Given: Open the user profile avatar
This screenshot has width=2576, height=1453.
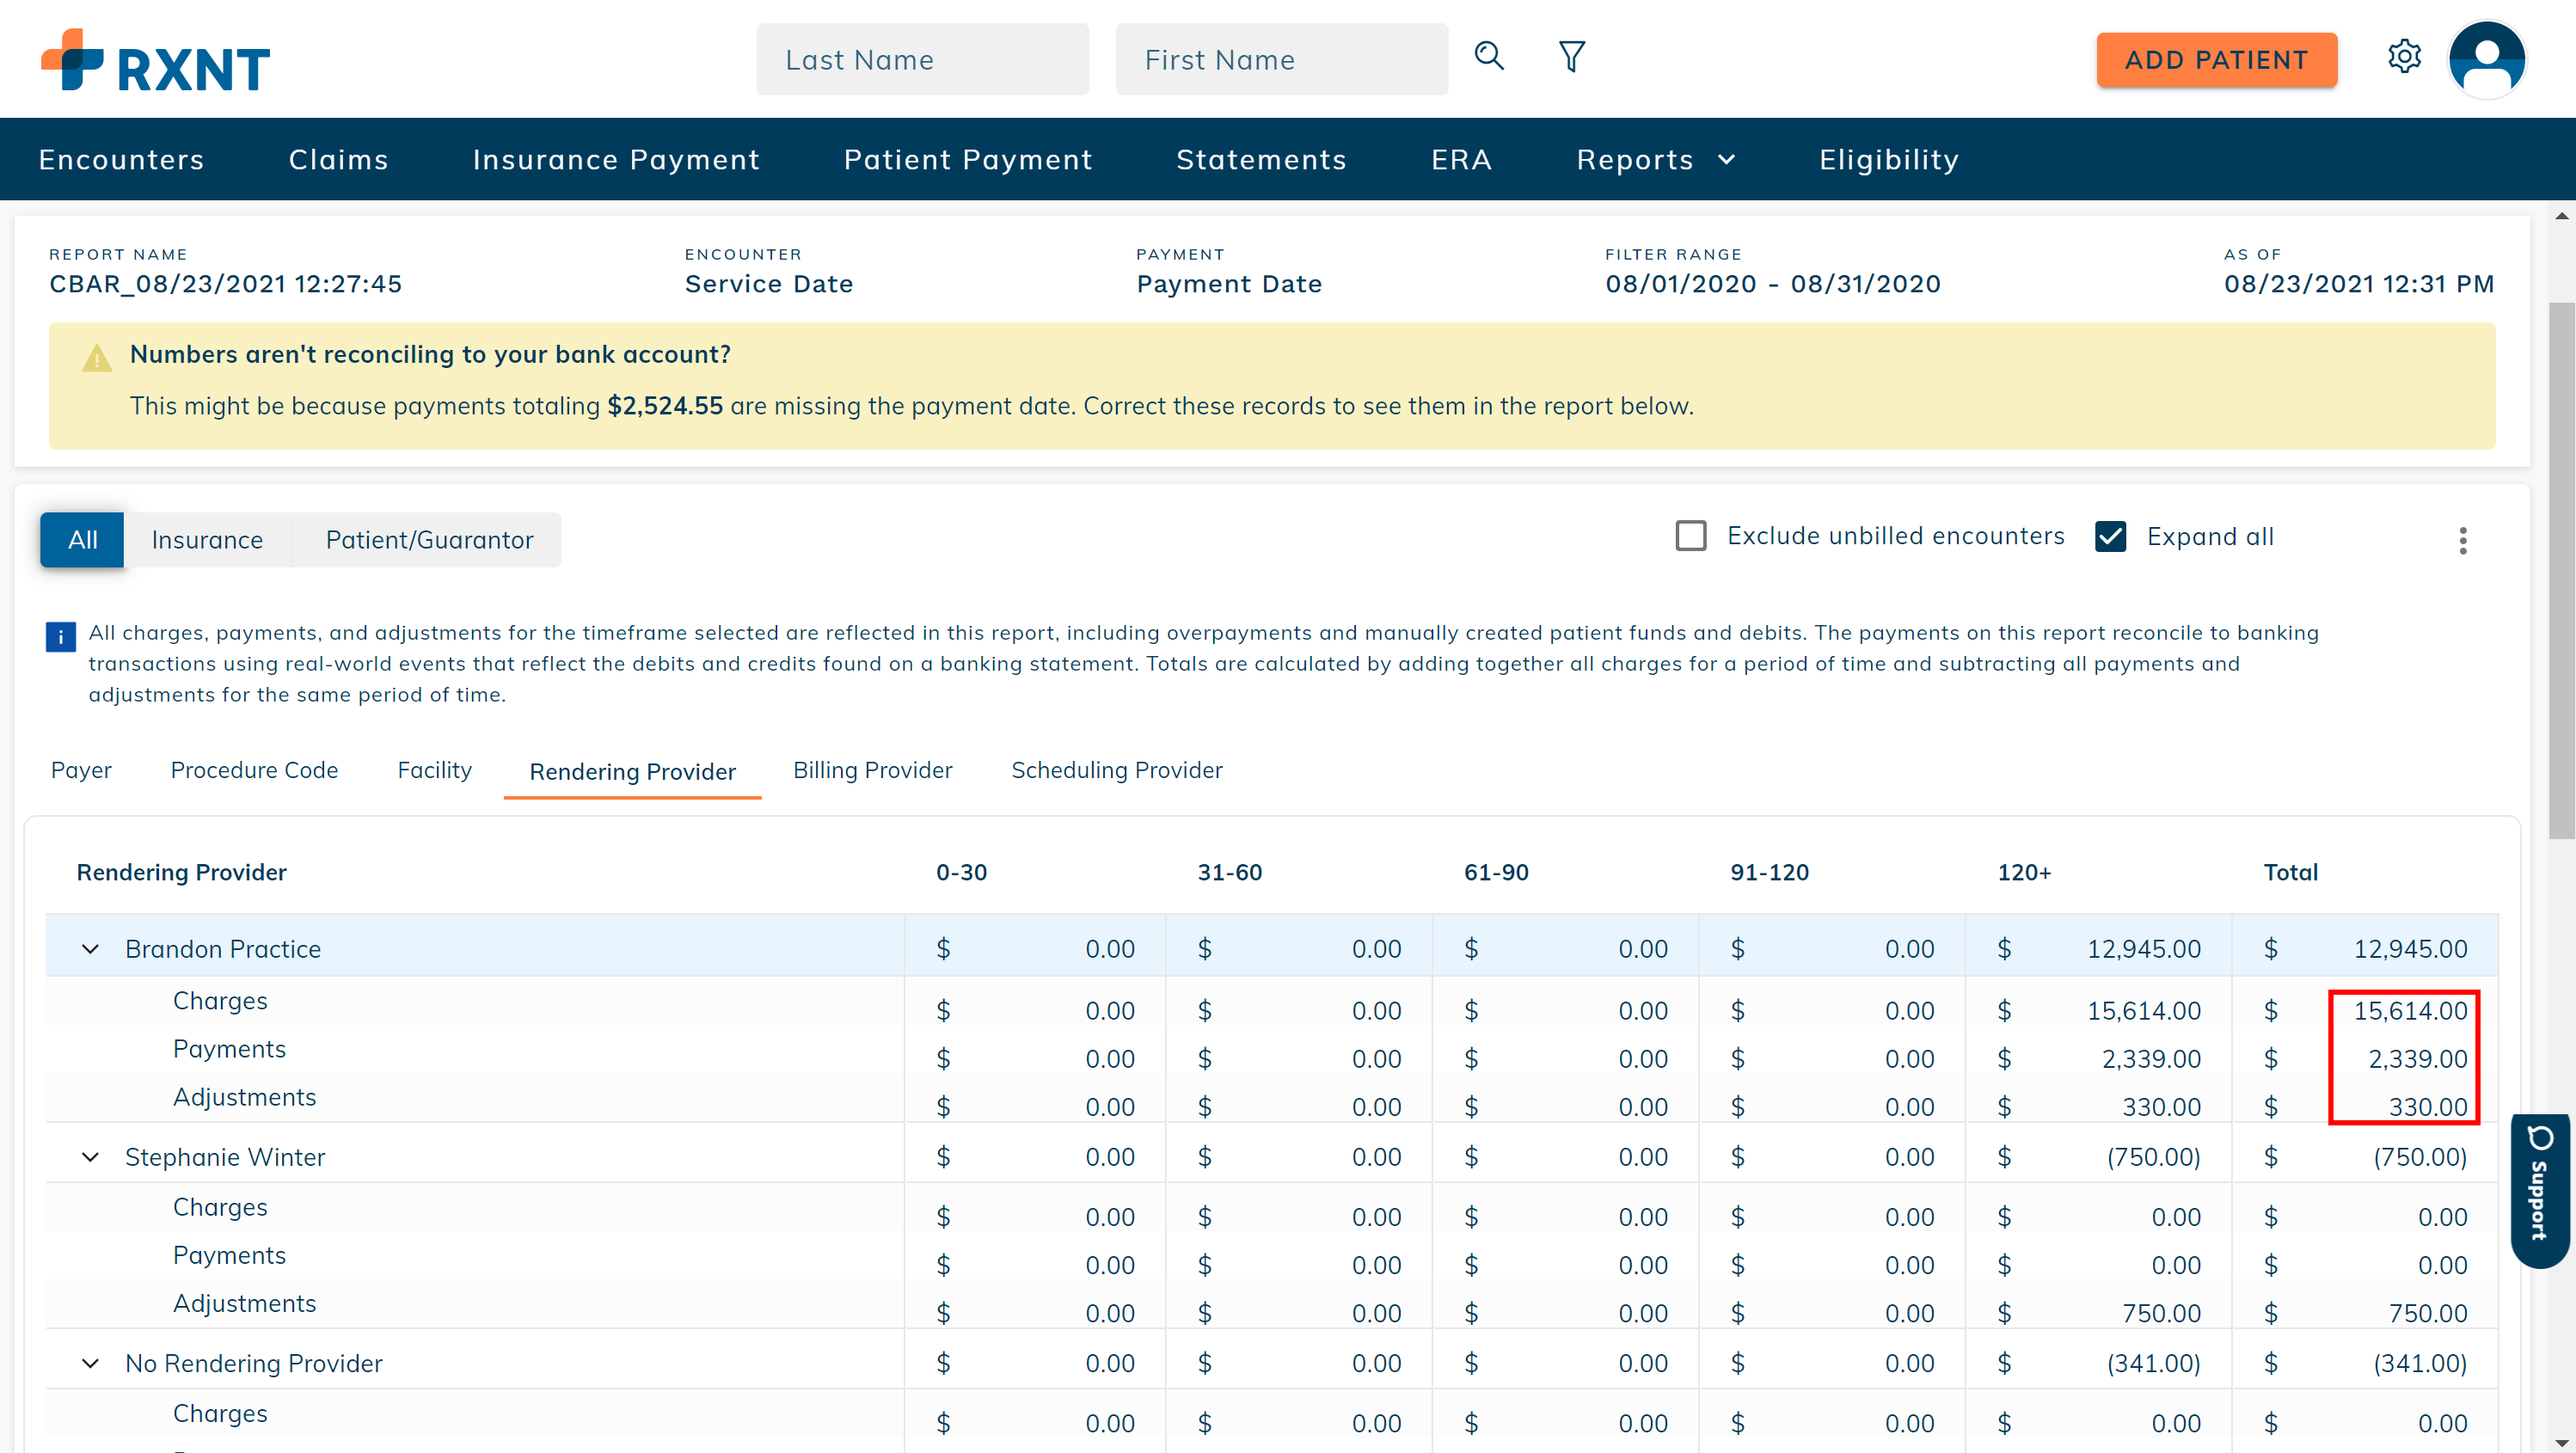Looking at the screenshot, I should pyautogui.click(x=2487, y=59).
